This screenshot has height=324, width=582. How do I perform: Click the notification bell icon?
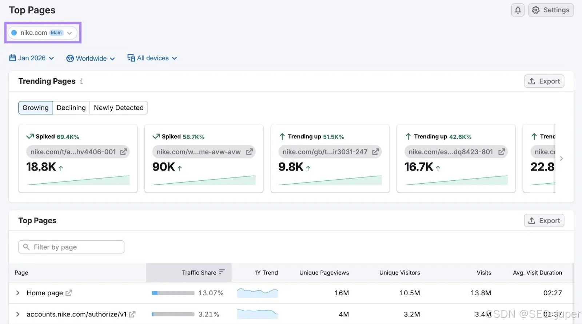518,10
